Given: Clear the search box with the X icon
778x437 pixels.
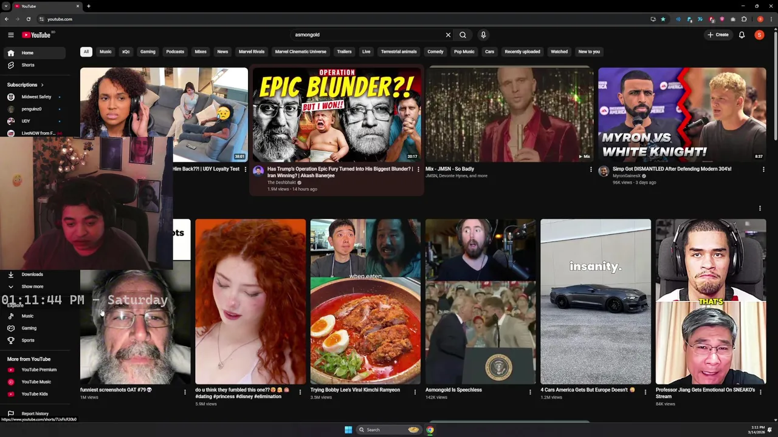Looking at the screenshot, I should [x=448, y=35].
